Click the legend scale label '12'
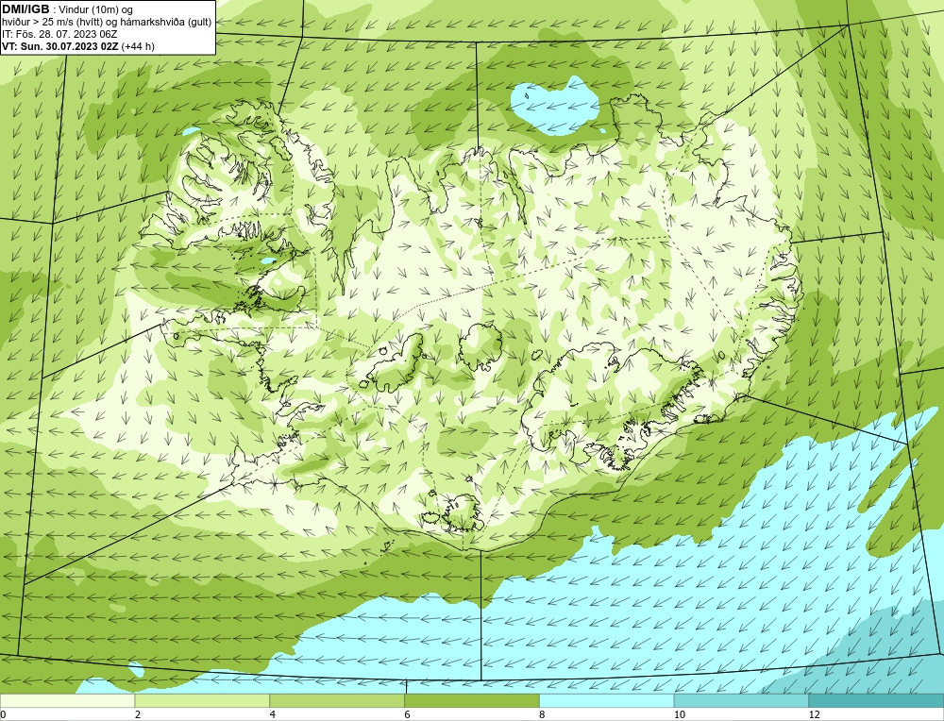Image resolution: width=944 pixels, height=721 pixels. (x=814, y=714)
